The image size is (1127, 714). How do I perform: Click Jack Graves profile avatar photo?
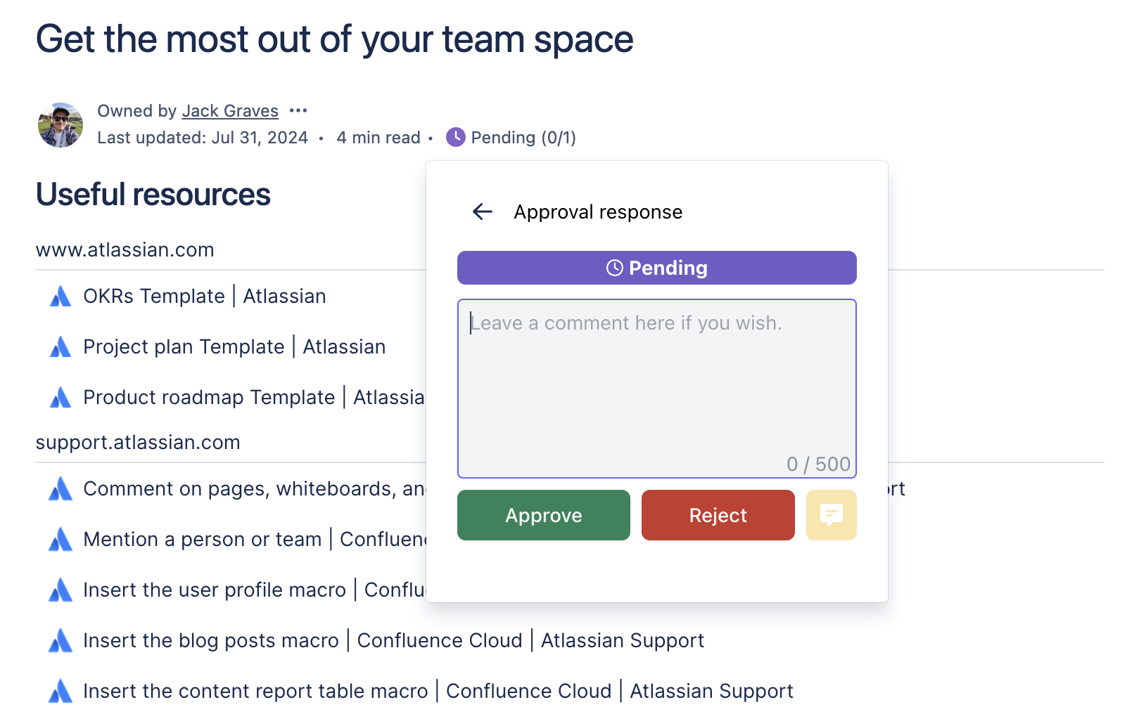(x=60, y=125)
